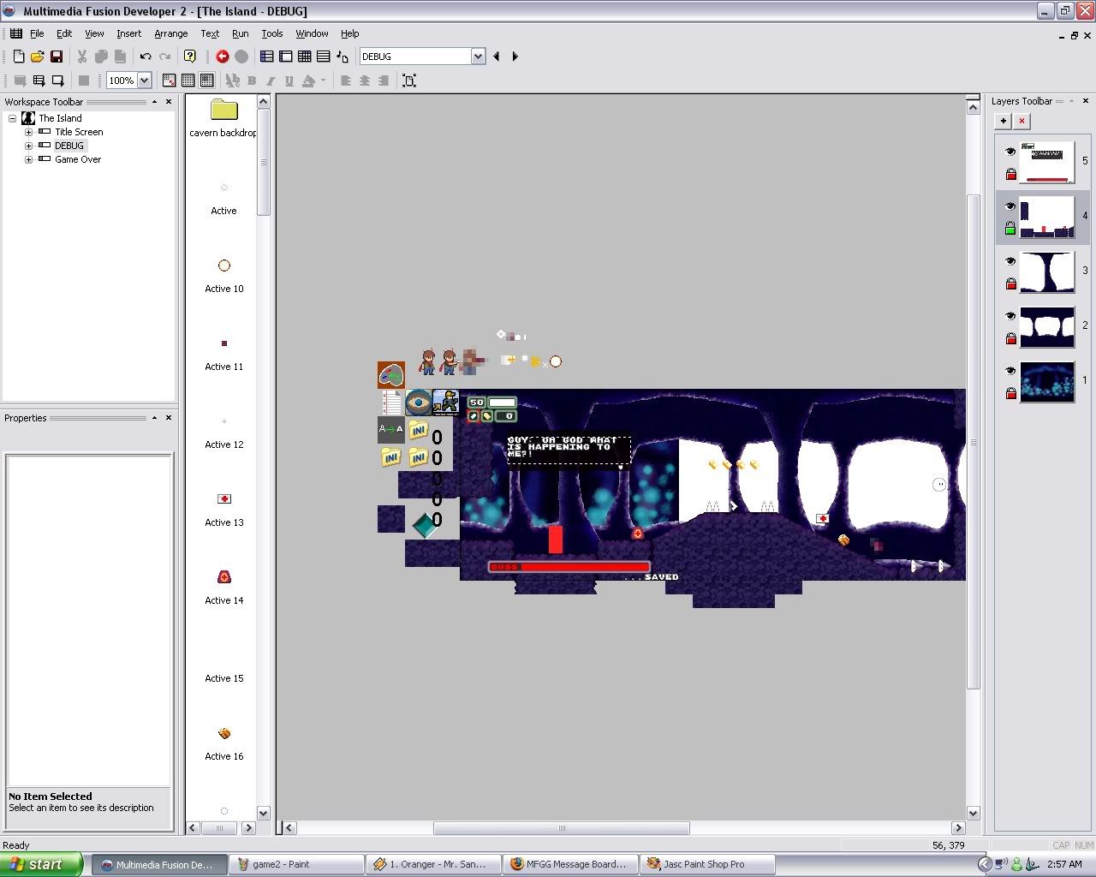
Task: Open the Insert menu
Action: click(129, 33)
